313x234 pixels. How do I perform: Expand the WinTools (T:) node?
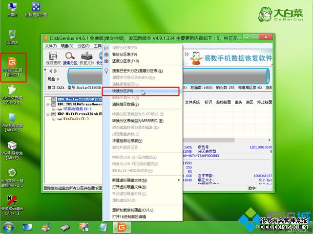(54, 119)
